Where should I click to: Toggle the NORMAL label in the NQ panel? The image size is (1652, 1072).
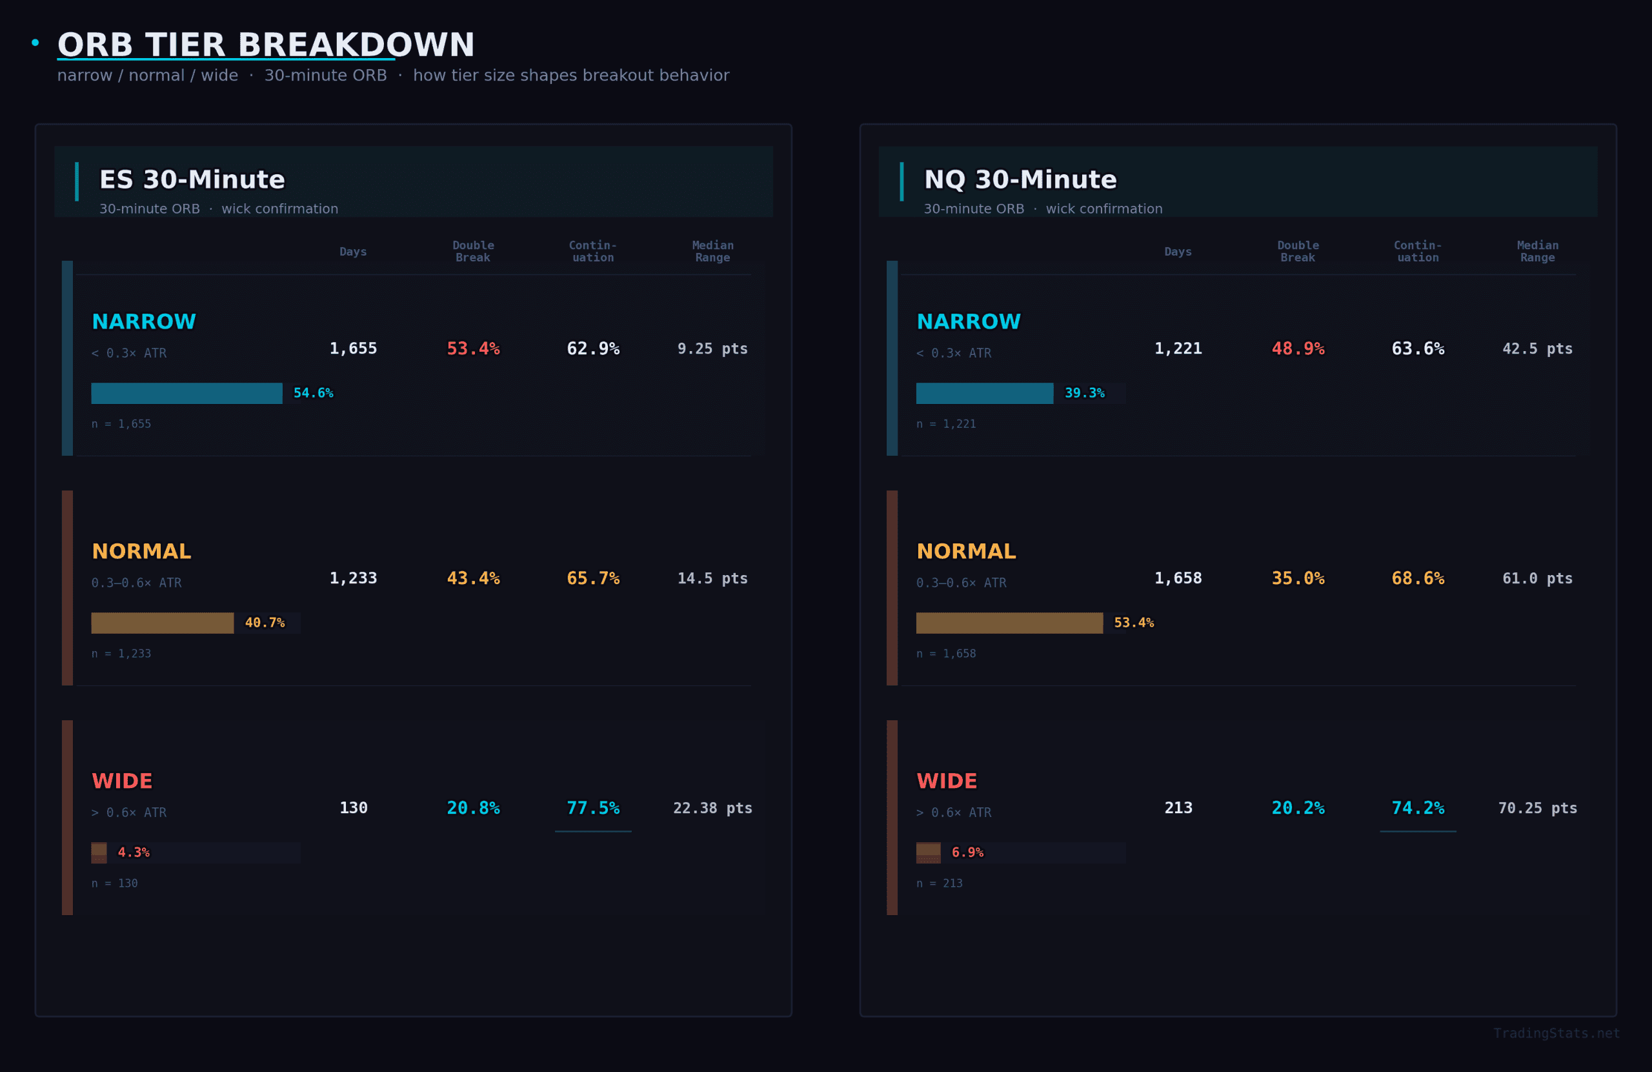[x=966, y=551]
